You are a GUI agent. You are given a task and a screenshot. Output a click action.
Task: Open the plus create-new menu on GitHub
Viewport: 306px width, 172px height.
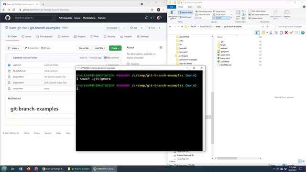152,18
